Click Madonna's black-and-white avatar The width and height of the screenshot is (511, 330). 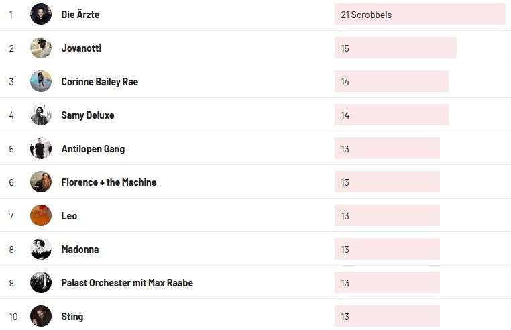[41, 249]
